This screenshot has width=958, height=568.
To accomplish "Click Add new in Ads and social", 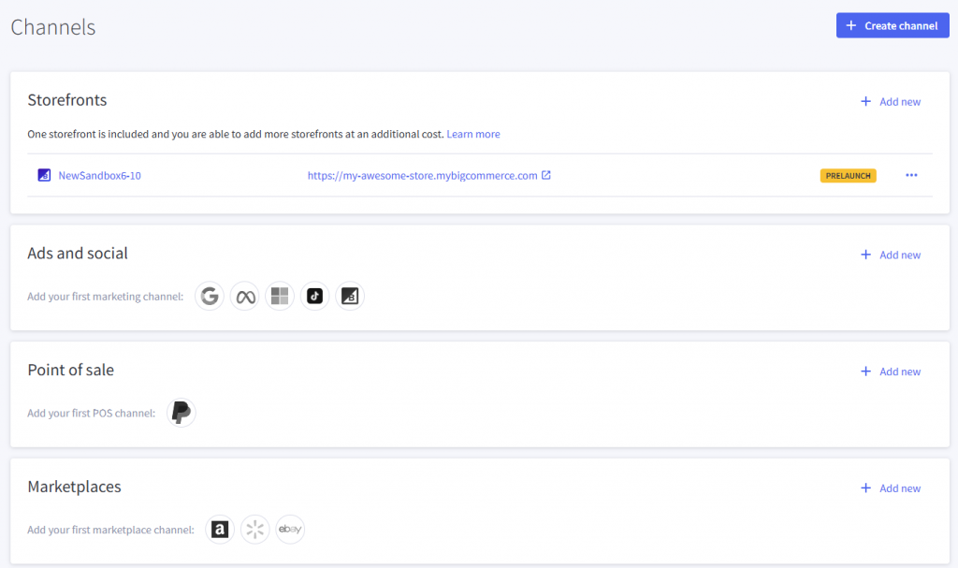I will pyautogui.click(x=891, y=255).
